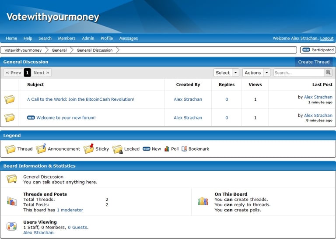Click replies count 0 for BitcoinCash thread
The height and width of the screenshot is (239, 336).
click(x=227, y=99)
